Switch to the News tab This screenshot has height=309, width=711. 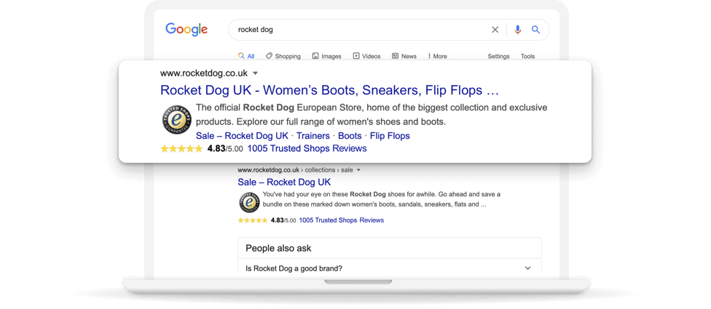pos(404,56)
